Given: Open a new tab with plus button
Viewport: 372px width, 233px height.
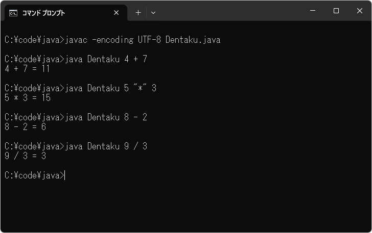Looking at the screenshot, I should coord(138,13).
